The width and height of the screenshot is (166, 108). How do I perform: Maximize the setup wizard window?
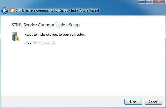coord(149,2)
